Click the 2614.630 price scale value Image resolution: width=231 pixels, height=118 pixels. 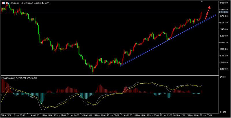coord(223,42)
